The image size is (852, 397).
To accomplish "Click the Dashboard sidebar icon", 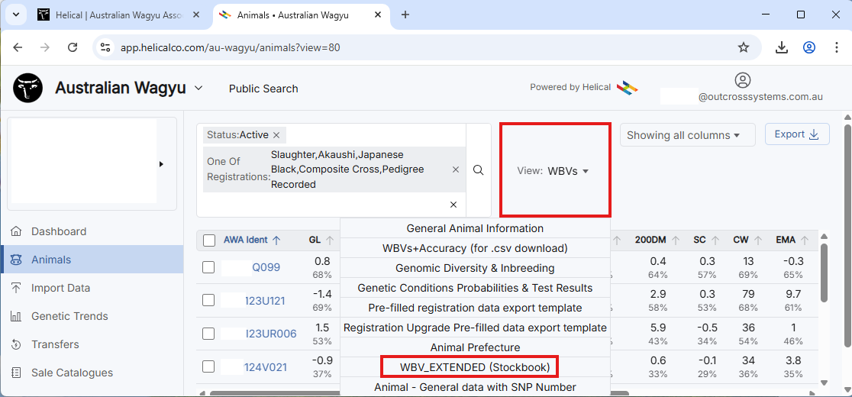I will pyautogui.click(x=16, y=231).
